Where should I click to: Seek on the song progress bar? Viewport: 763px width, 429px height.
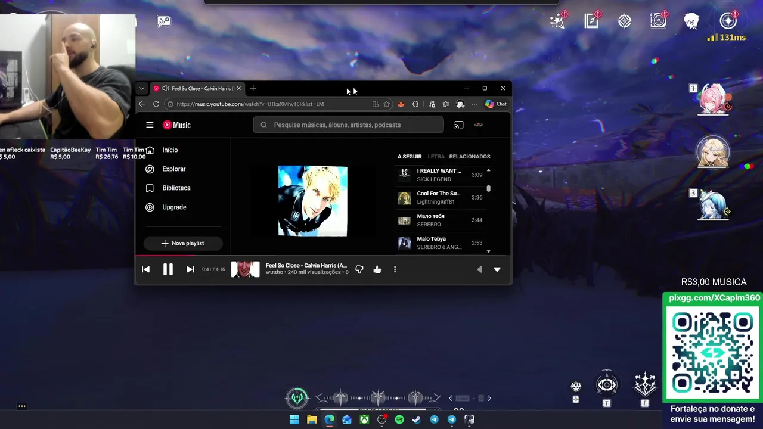coord(323,256)
